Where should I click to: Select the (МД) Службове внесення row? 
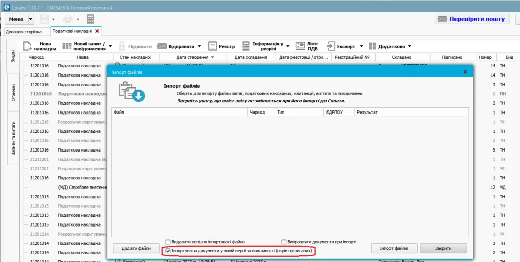(64, 188)
